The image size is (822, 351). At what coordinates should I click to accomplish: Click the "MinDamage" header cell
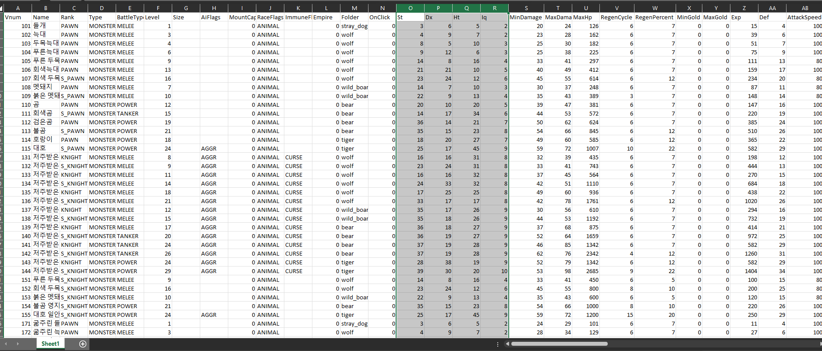tap(526, 18)
